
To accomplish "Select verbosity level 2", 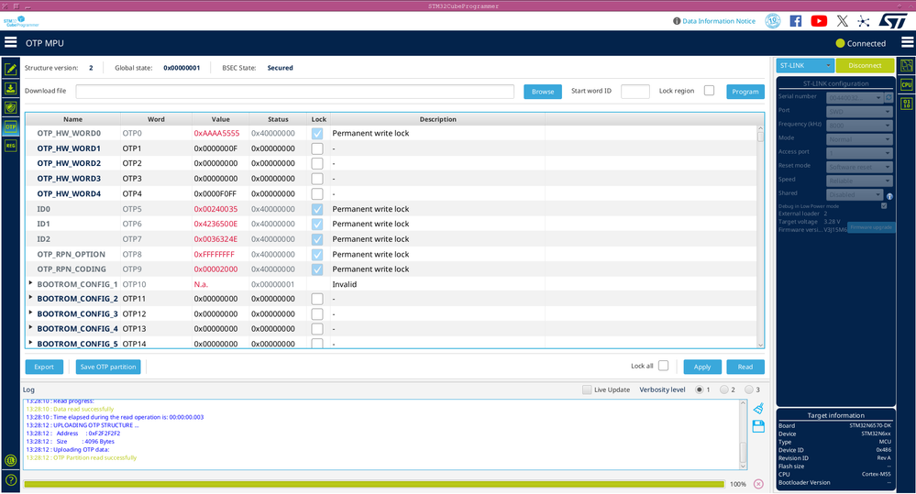I will (723, 390).
